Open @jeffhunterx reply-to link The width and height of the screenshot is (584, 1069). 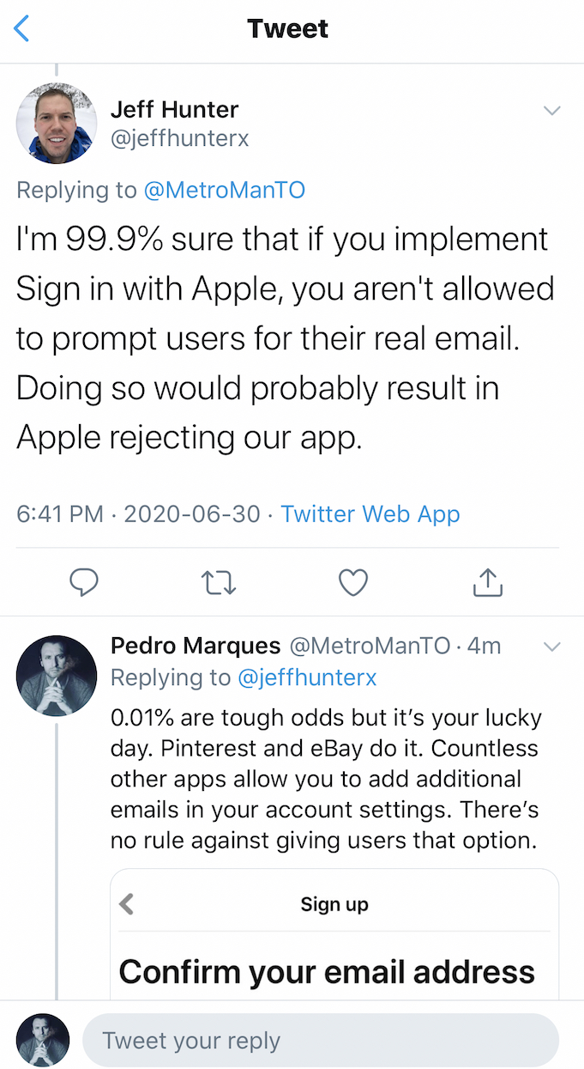point(307,677)
